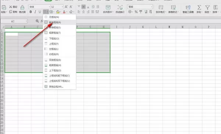The width and height of the screenshot is (221, 134).
Task: Open the draw-border dropdown arrow
Action: 54,12
